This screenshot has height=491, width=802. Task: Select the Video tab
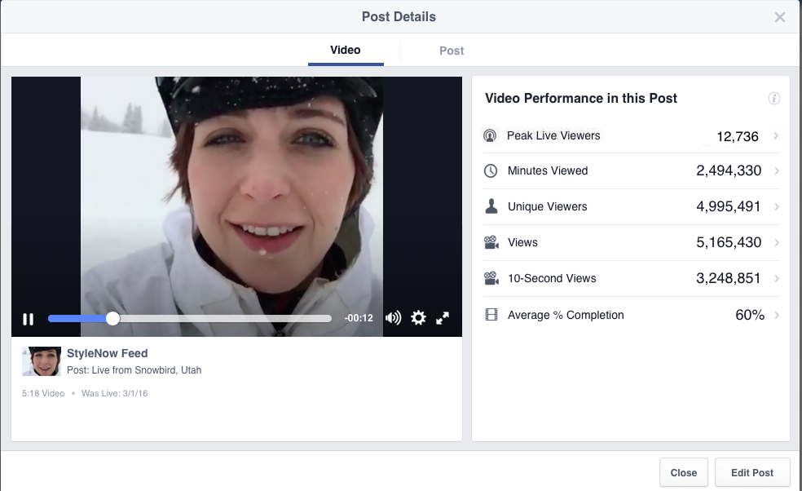point(345,50)
